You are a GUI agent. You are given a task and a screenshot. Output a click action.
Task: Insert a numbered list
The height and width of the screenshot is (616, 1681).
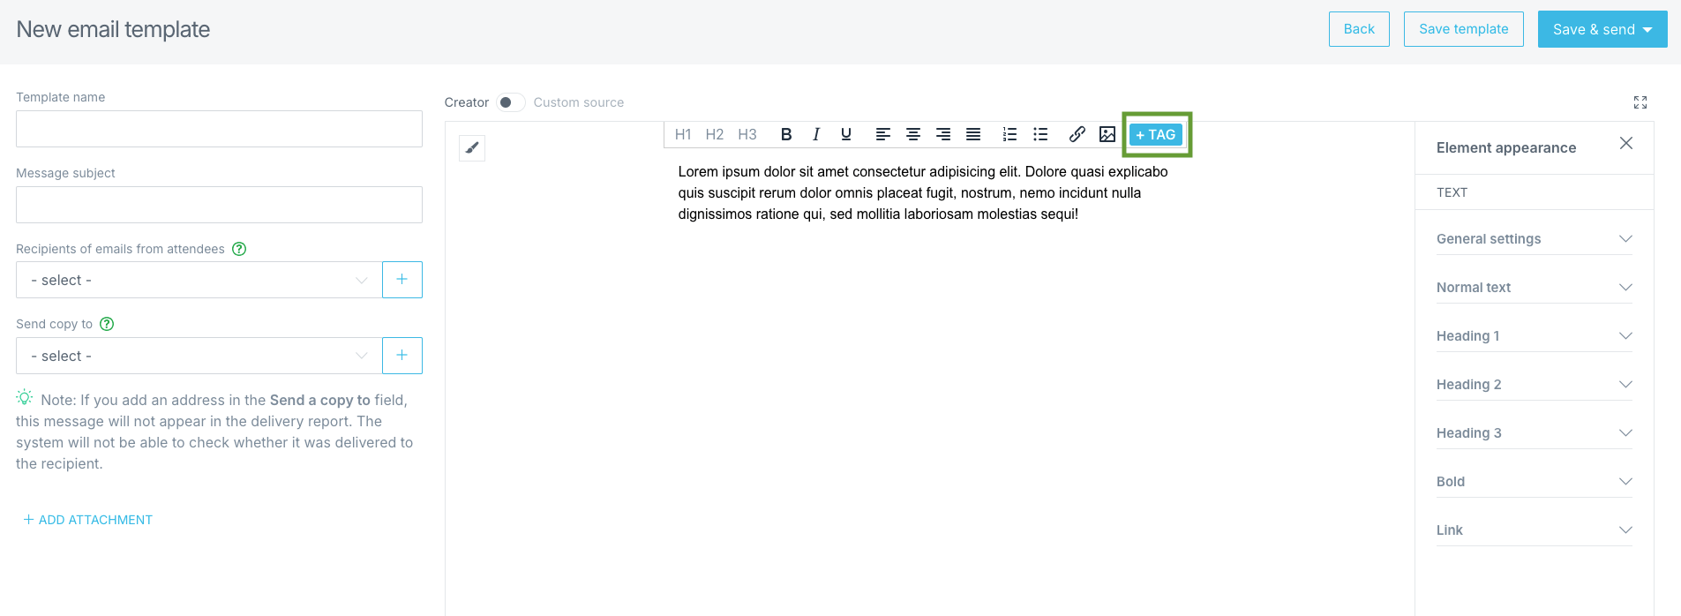click(1009, 134)
